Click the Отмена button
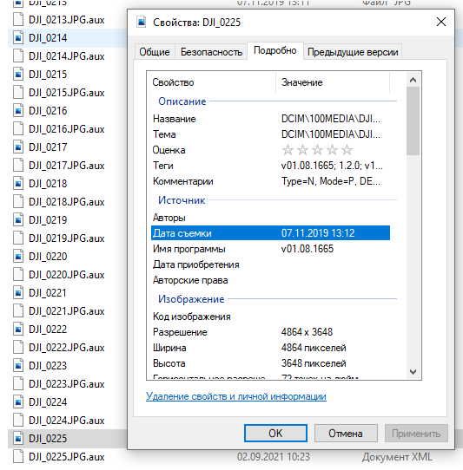This screenshot has height=470, width=463. 346,433
